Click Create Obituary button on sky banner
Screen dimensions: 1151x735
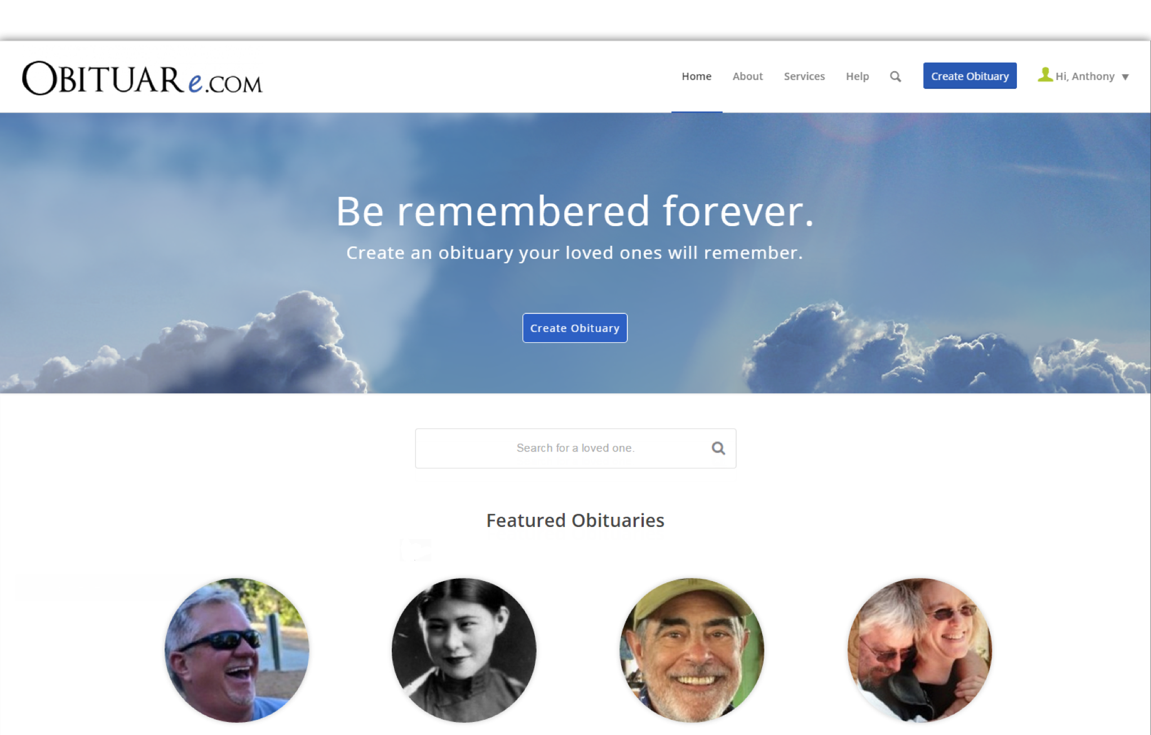click(x=574, y=328)
